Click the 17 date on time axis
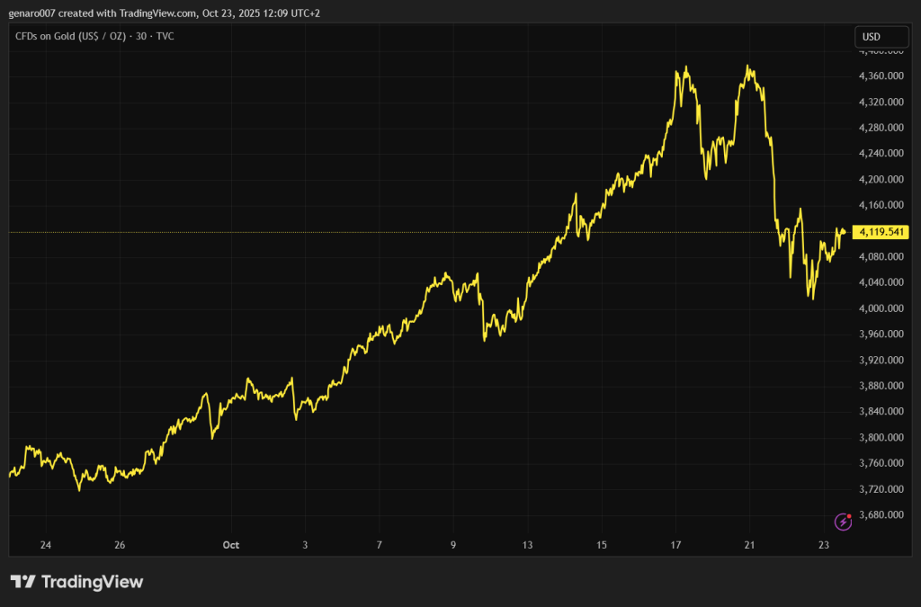Screen dimensions: 921x607 (x=675, y=545)
